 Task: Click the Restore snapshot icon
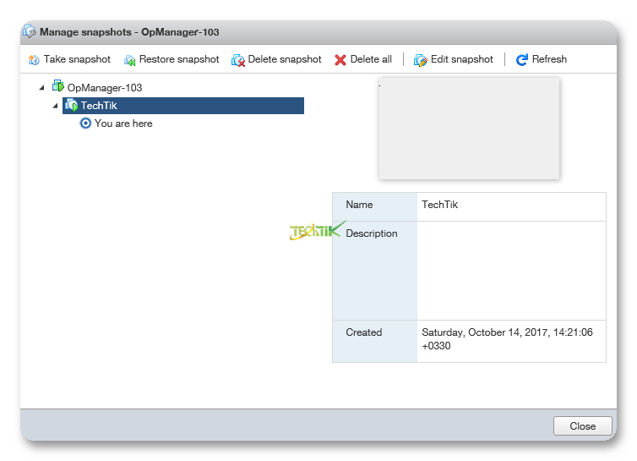pos(129,60)
